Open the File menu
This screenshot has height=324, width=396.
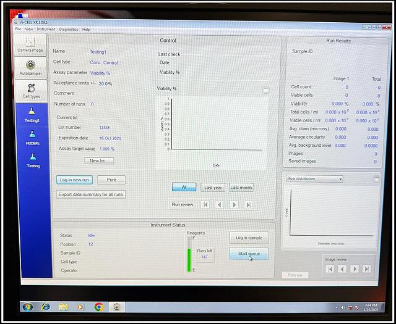(x=18, y=29)
